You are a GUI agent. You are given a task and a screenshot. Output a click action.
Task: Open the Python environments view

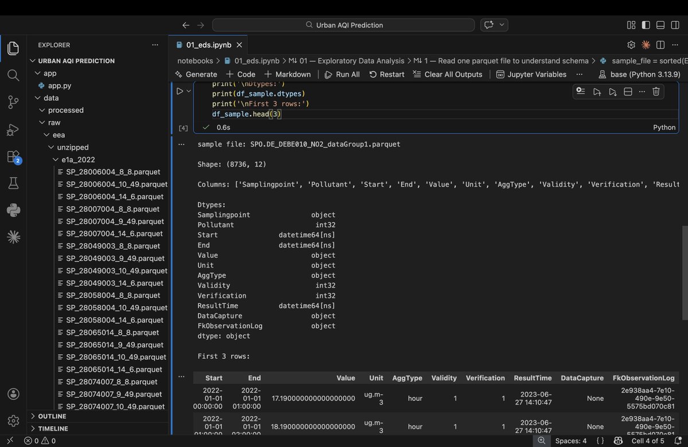pyautogui.click(x=13, y=210)
